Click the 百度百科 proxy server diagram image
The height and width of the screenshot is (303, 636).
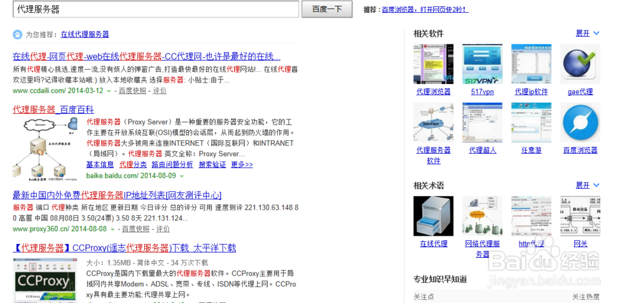[45, 148]
